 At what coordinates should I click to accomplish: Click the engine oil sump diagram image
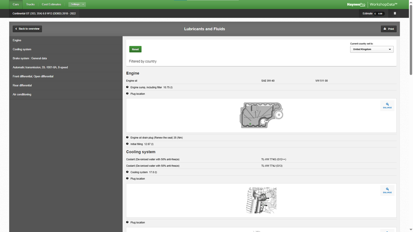point(261,115)
